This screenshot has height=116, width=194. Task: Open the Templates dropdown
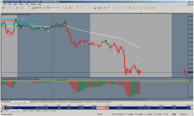tap(104, 8)
